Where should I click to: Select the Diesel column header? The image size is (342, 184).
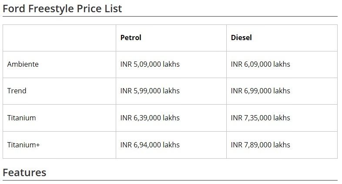click(241, 37)
